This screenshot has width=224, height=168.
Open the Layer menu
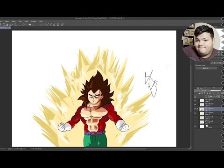(7, 21)
